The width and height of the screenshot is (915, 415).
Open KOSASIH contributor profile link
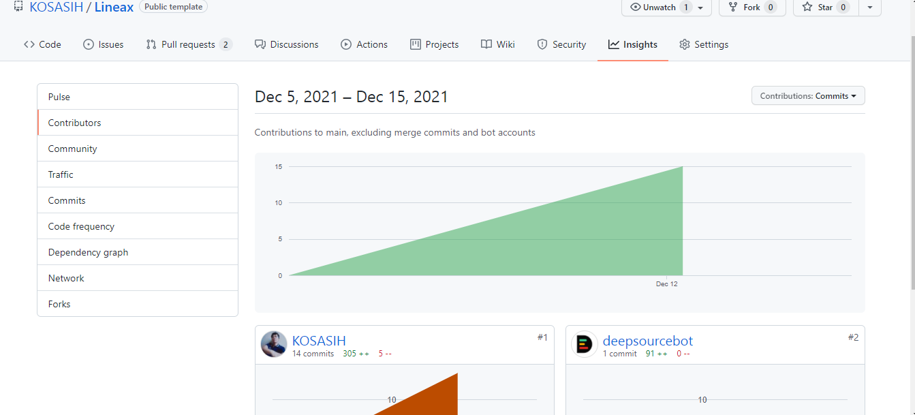(x=319, y=341)
